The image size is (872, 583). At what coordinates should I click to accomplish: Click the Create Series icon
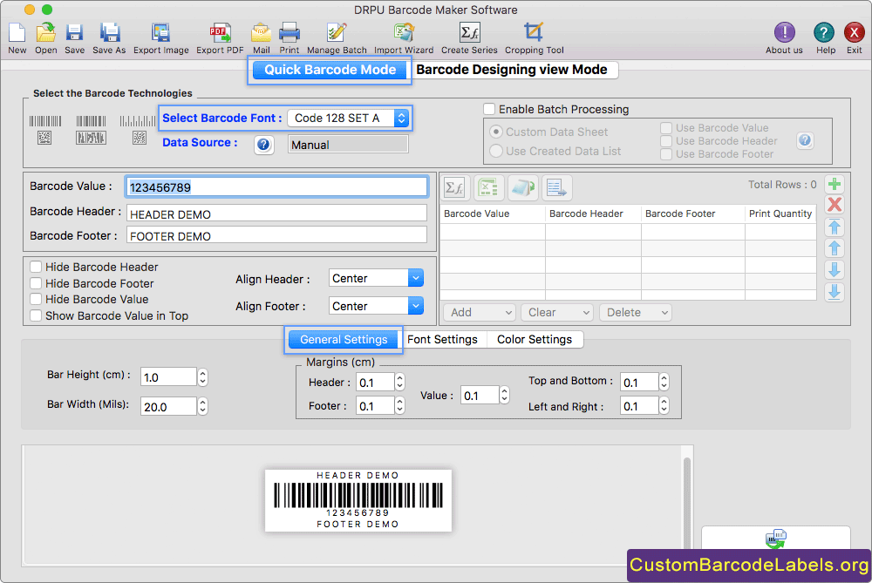(469, 32)
